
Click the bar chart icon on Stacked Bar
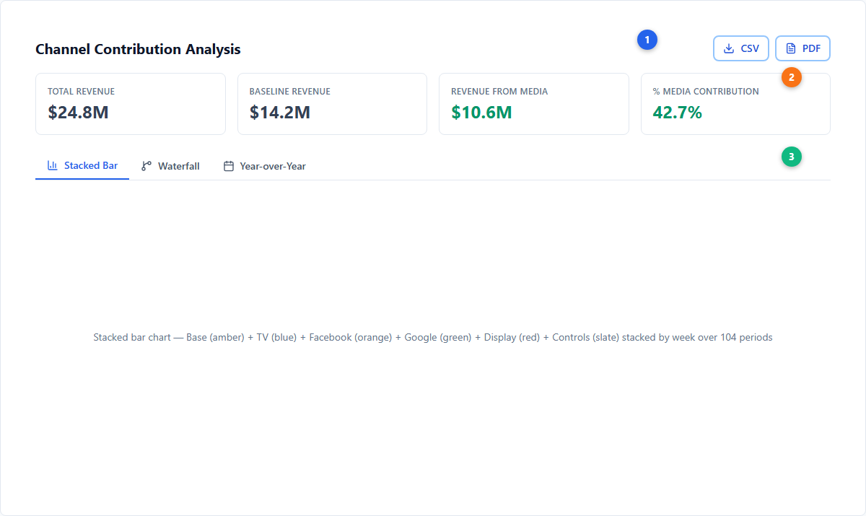(53, 165)
